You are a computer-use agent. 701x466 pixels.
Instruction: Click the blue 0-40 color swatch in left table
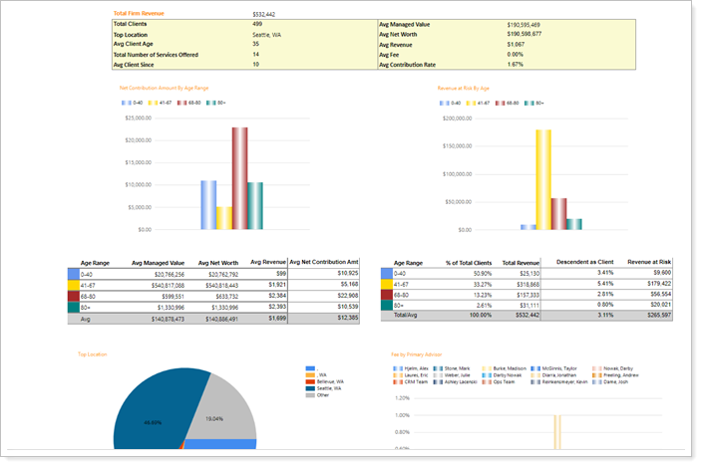click(75, 273)
